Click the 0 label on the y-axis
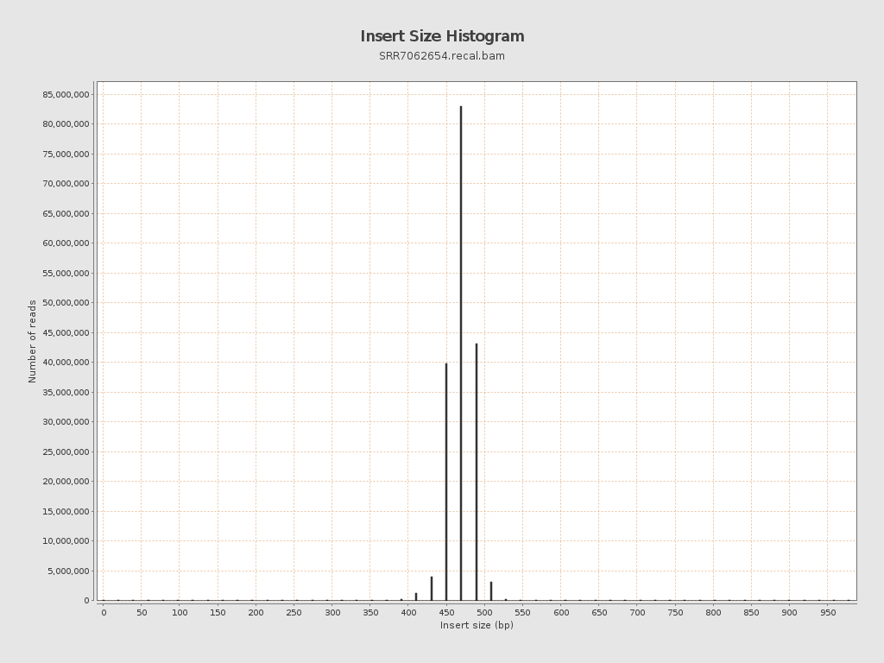Image resolution: width=884 pixels, height=663 pixels. (x=87, y=601)
